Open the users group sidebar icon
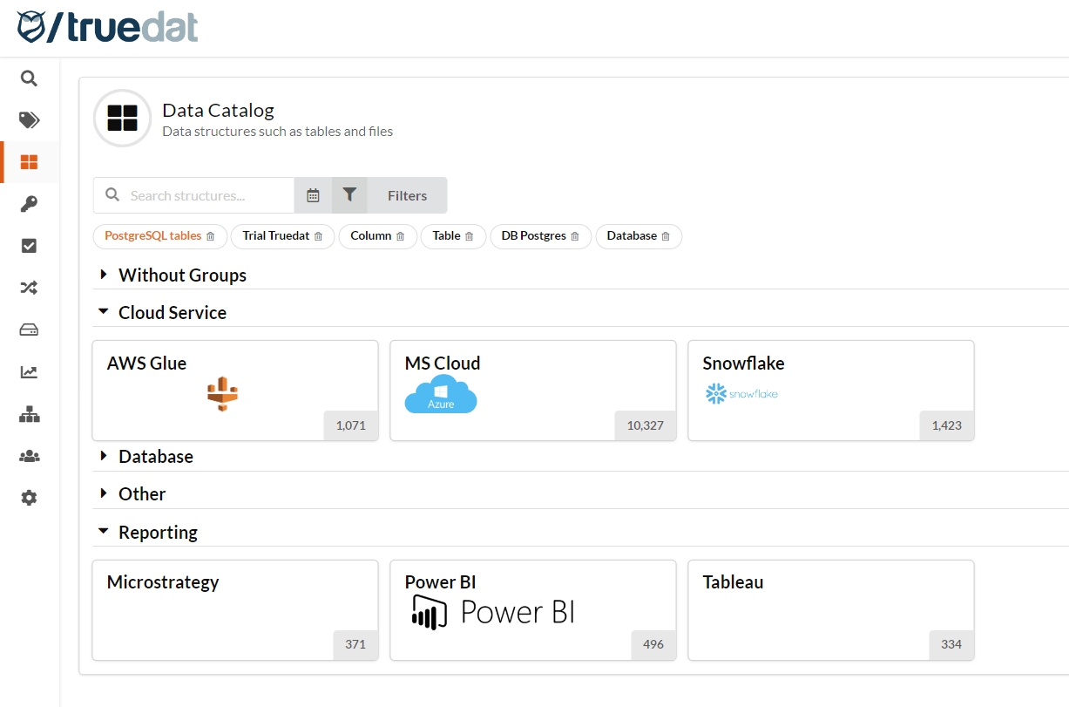Viewport: 1069px width, 707px height. pos(29,456)
